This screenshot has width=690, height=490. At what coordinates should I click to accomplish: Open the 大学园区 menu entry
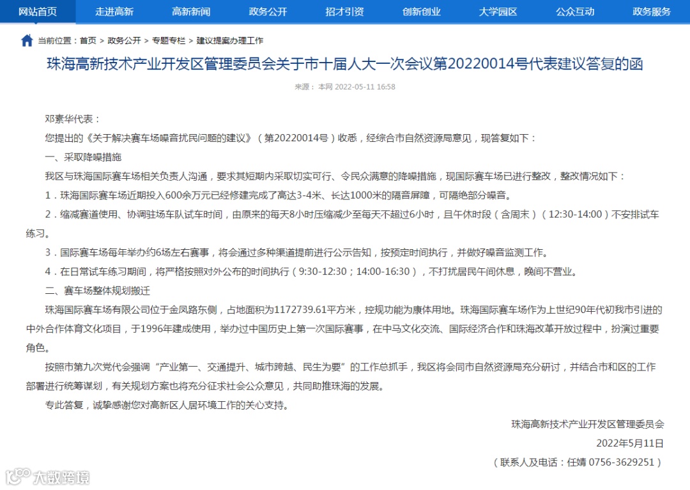point(498,11)
